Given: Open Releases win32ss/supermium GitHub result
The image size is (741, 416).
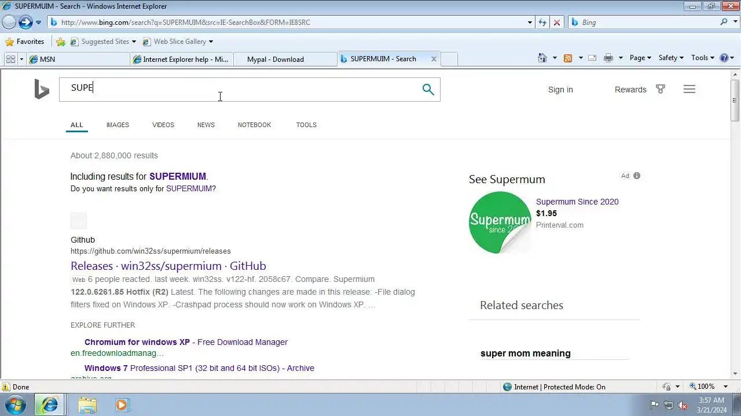Looking at the screenshot, I should (x=168, y=266).
